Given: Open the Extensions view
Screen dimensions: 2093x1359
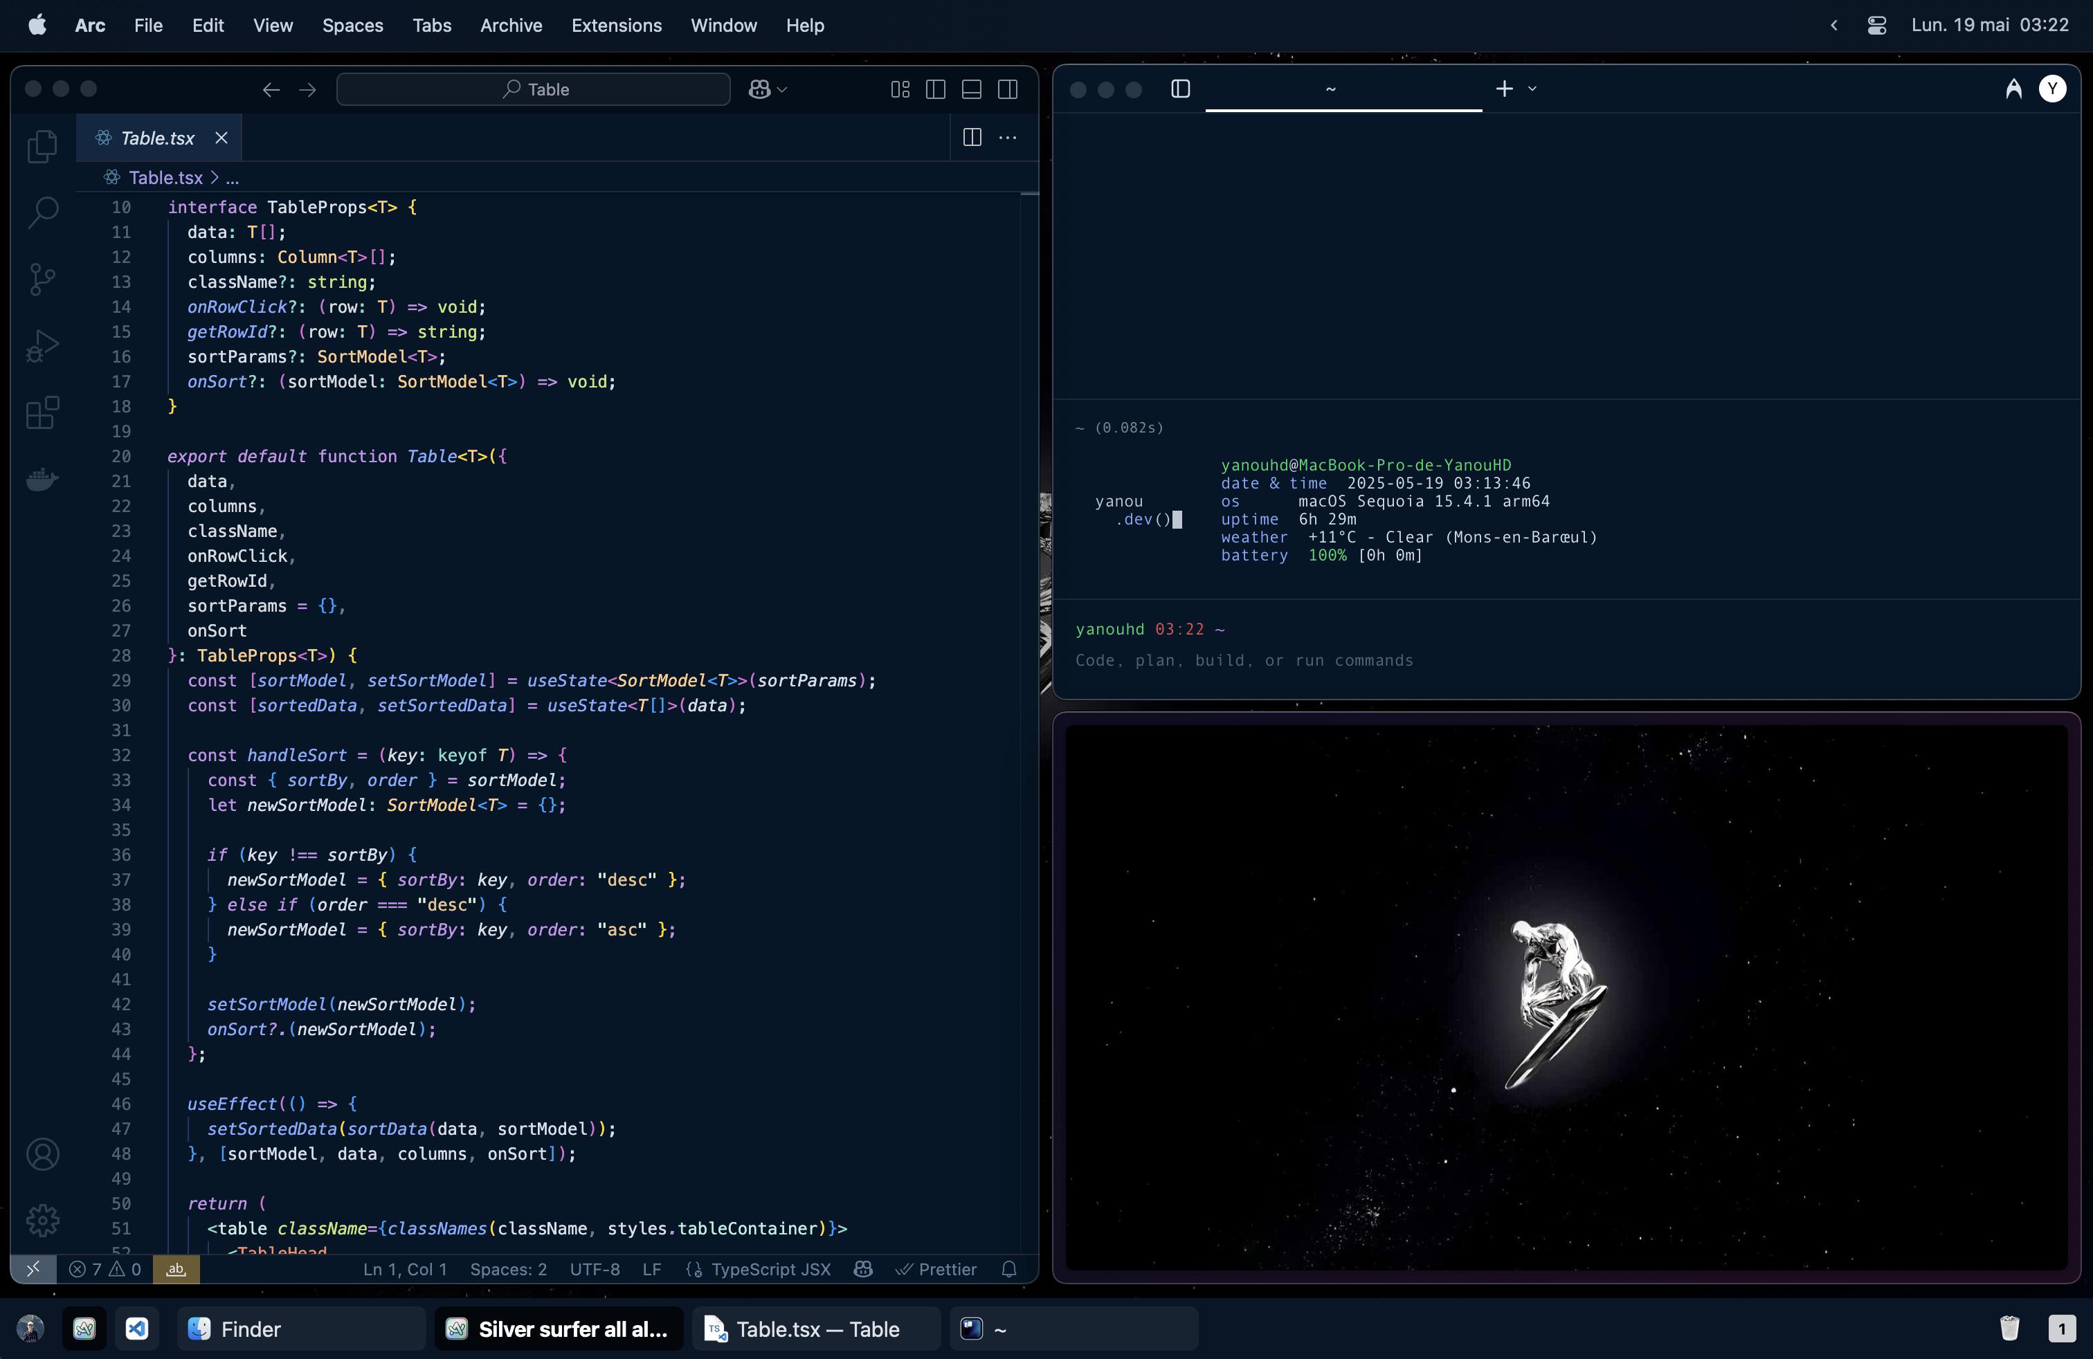Looking at the screenshot, I should [x=42, y=412].
